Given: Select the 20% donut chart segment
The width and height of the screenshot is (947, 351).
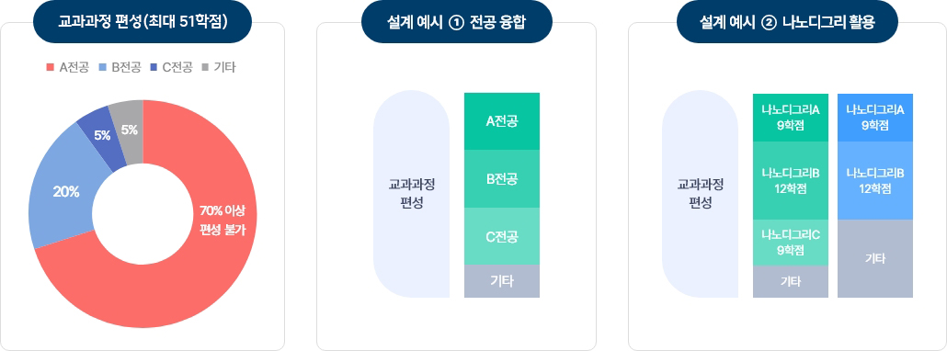Looking at the screenshot, I should click(x=65, y=192).
